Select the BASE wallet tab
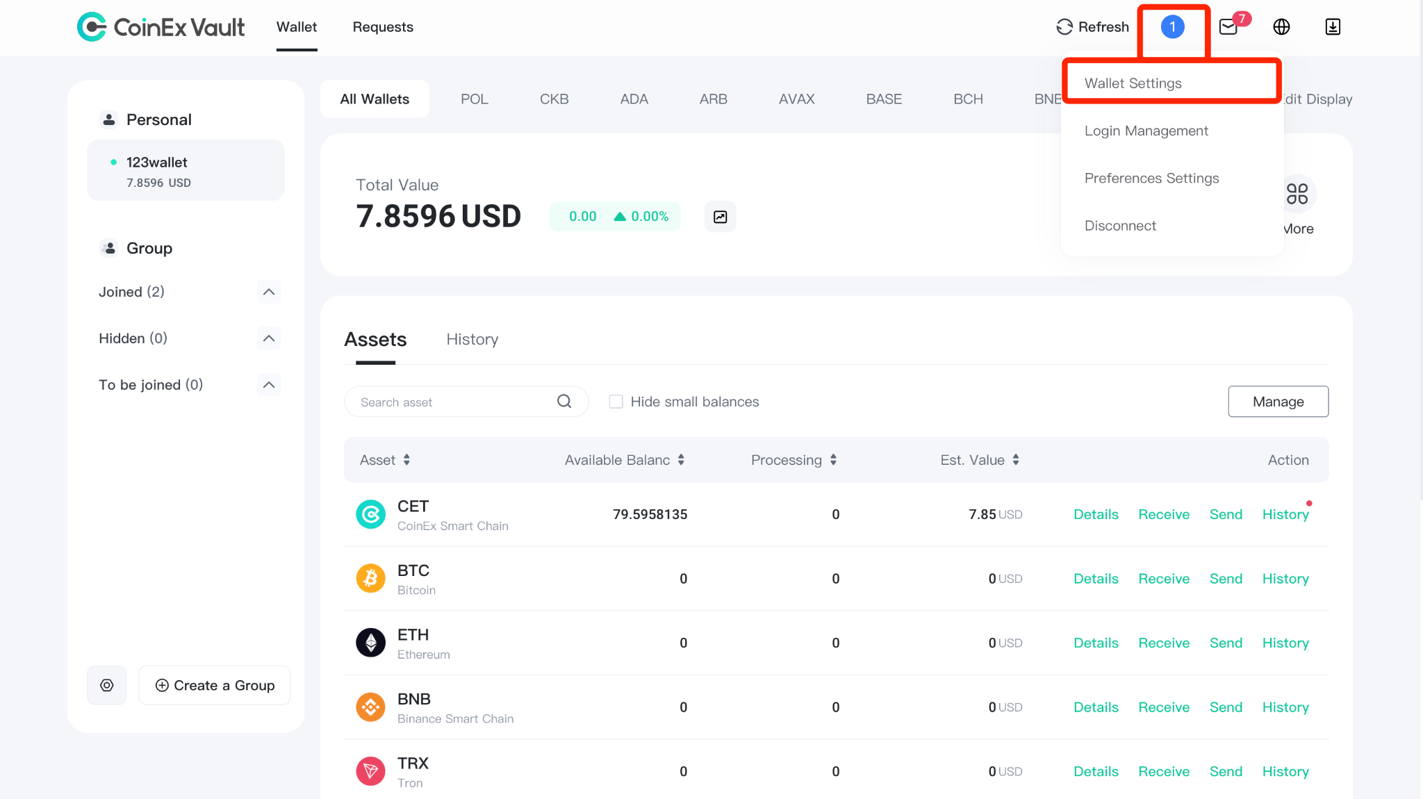This screenshot has width=1423, height=799. tap(884, 99)
